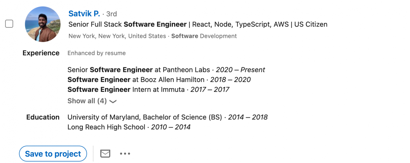Select the University of Maryland education entry
Viewport: 410px width, 163px height.
pos(167,117)
